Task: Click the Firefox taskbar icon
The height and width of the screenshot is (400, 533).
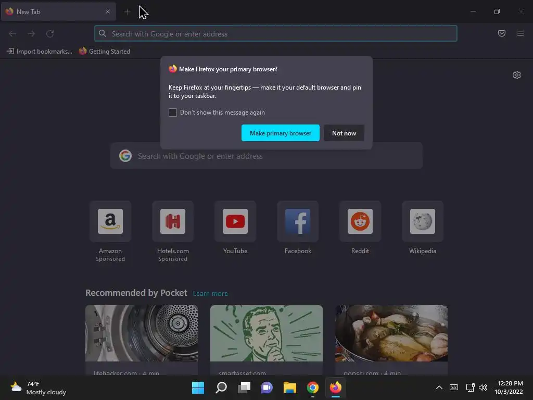Action: (x=336, y=387)
